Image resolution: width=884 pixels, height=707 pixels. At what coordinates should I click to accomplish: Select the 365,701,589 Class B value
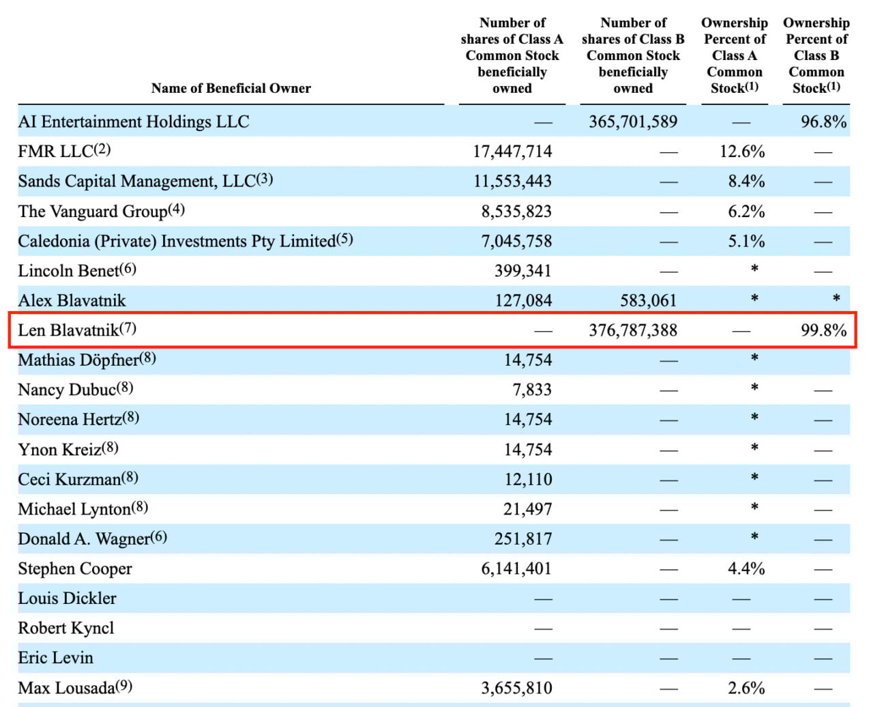tap(632, 121)
